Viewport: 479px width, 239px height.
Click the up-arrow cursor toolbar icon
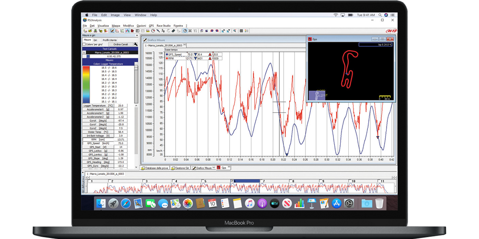(x=223, y=31)
